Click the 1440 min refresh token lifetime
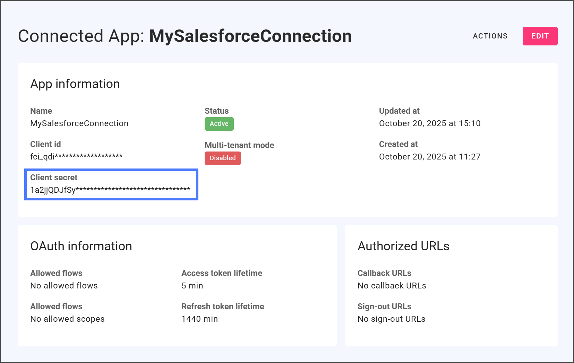 point(199,319)
